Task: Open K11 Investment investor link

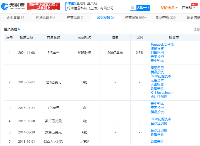Action: click(162, 93)
